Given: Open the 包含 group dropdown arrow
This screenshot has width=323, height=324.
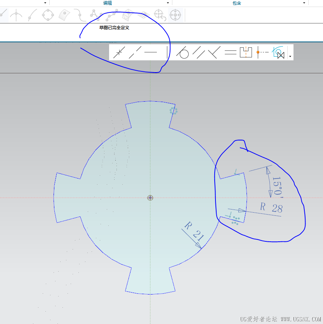Looking at the screenshot, I should (304, 3).
